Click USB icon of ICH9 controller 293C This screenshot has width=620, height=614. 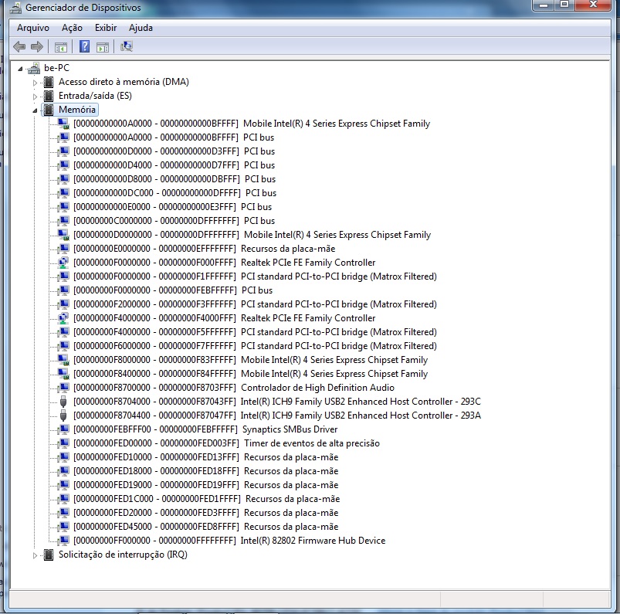pyautogui.click(x=63, y=402)
